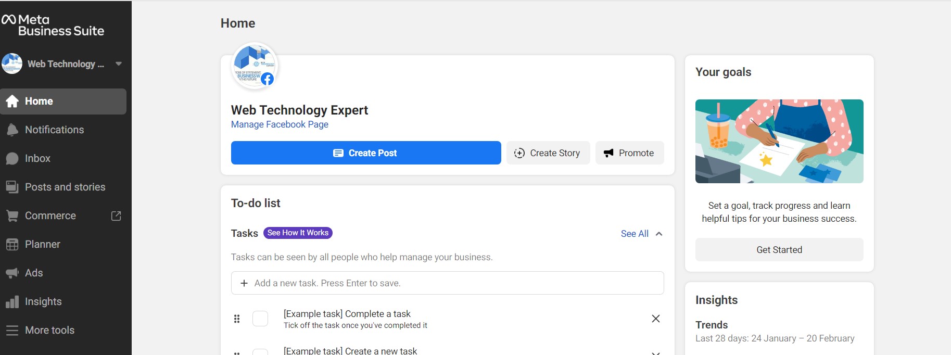Click the Planner calendar grid icon
The width and height of the screenshot is (951, 355).
(12, 244)
